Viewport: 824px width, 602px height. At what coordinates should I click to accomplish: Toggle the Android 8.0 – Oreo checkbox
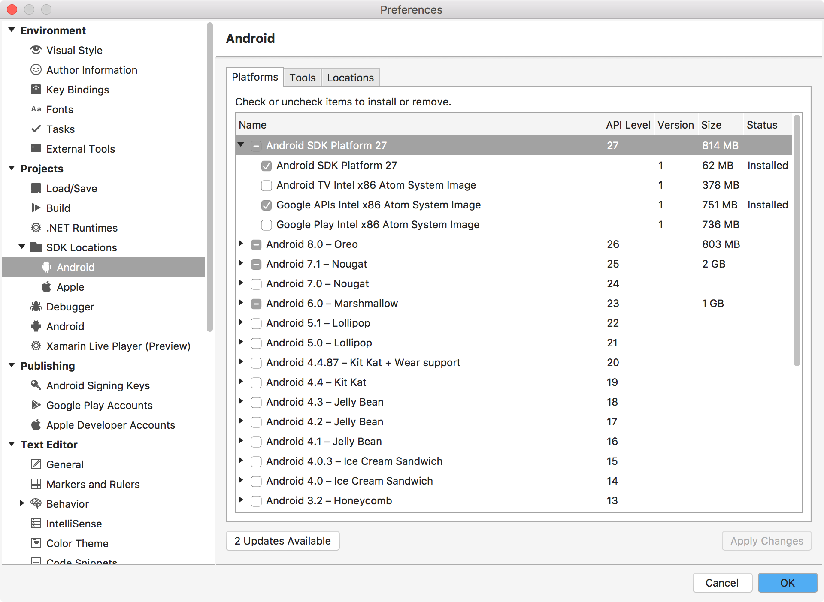(x=256, y=244)
